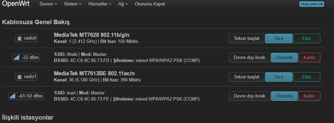The image size is (334, 123).
Task: Click Ekle to add network on radio1
Action: pos(307,77)
